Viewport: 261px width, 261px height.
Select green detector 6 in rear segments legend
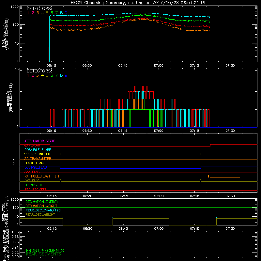coord(52,75)
